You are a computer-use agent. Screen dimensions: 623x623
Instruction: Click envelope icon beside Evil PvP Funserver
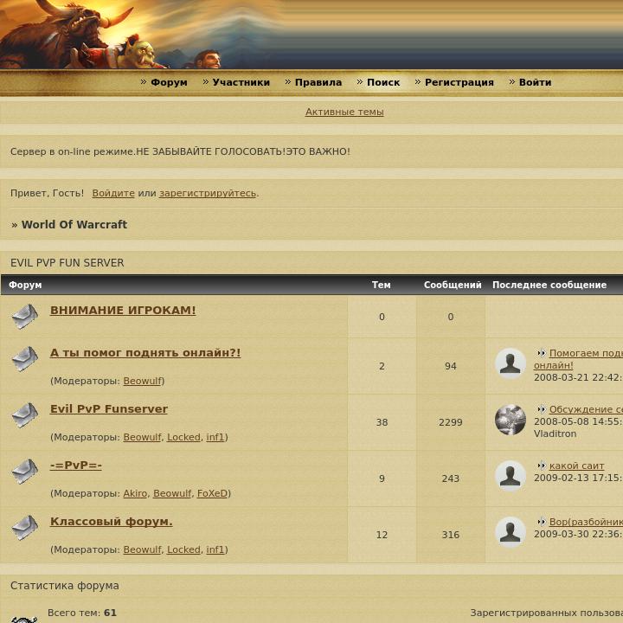click(x=24, y=415)
